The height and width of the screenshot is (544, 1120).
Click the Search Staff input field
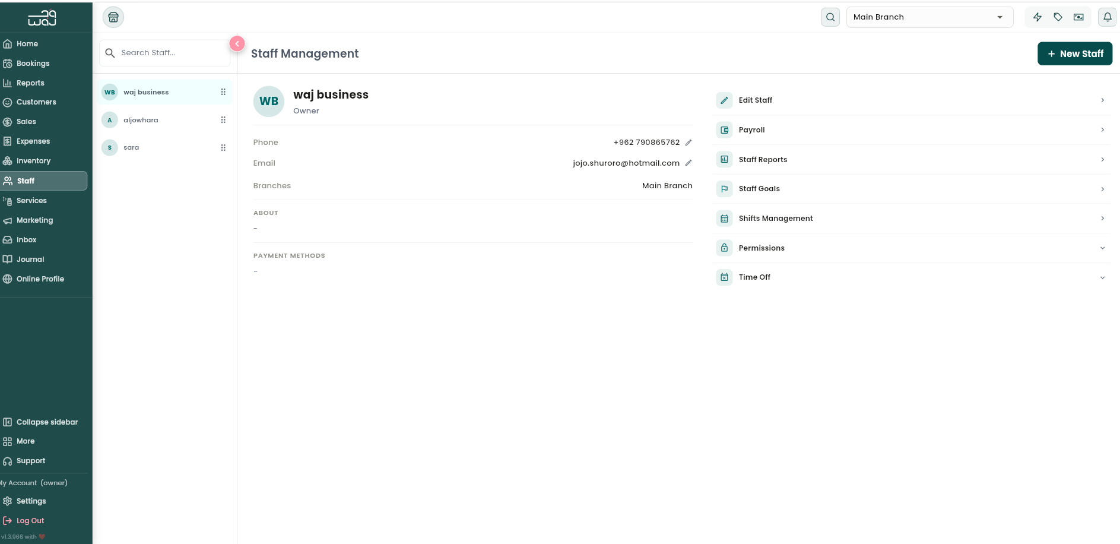pyautogui.click(x=165, y=53)
